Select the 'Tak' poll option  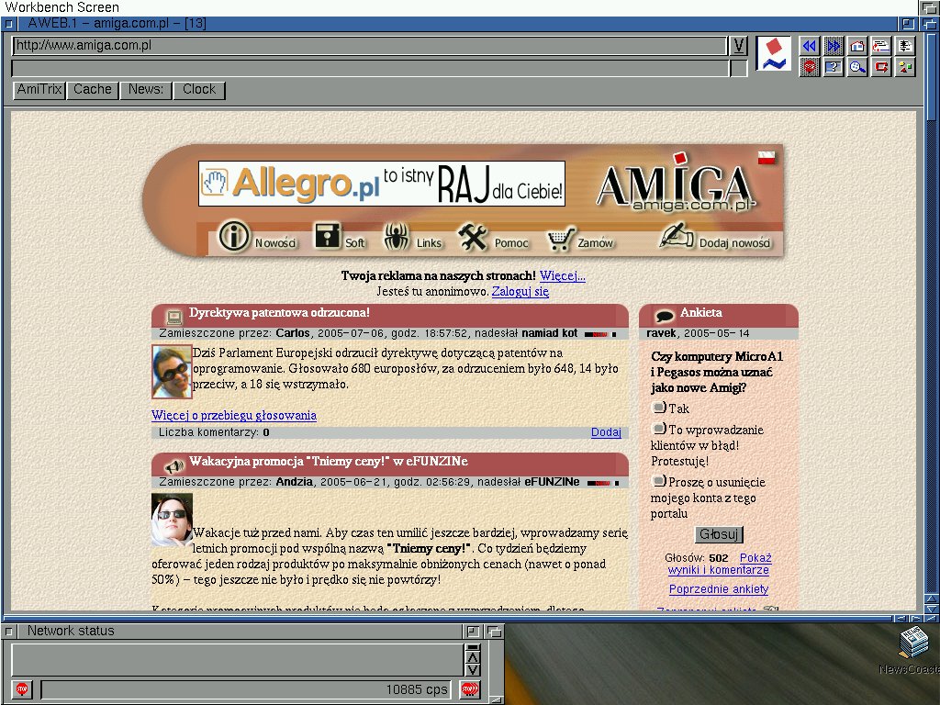(x=659, y=408)
